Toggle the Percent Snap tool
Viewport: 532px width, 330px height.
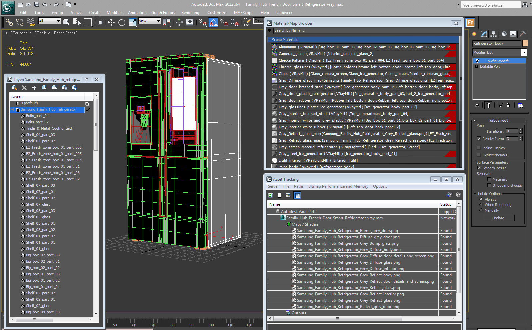(224, 22)
